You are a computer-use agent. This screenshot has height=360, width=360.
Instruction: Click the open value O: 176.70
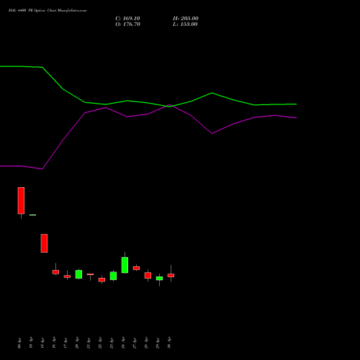[127, 24]
